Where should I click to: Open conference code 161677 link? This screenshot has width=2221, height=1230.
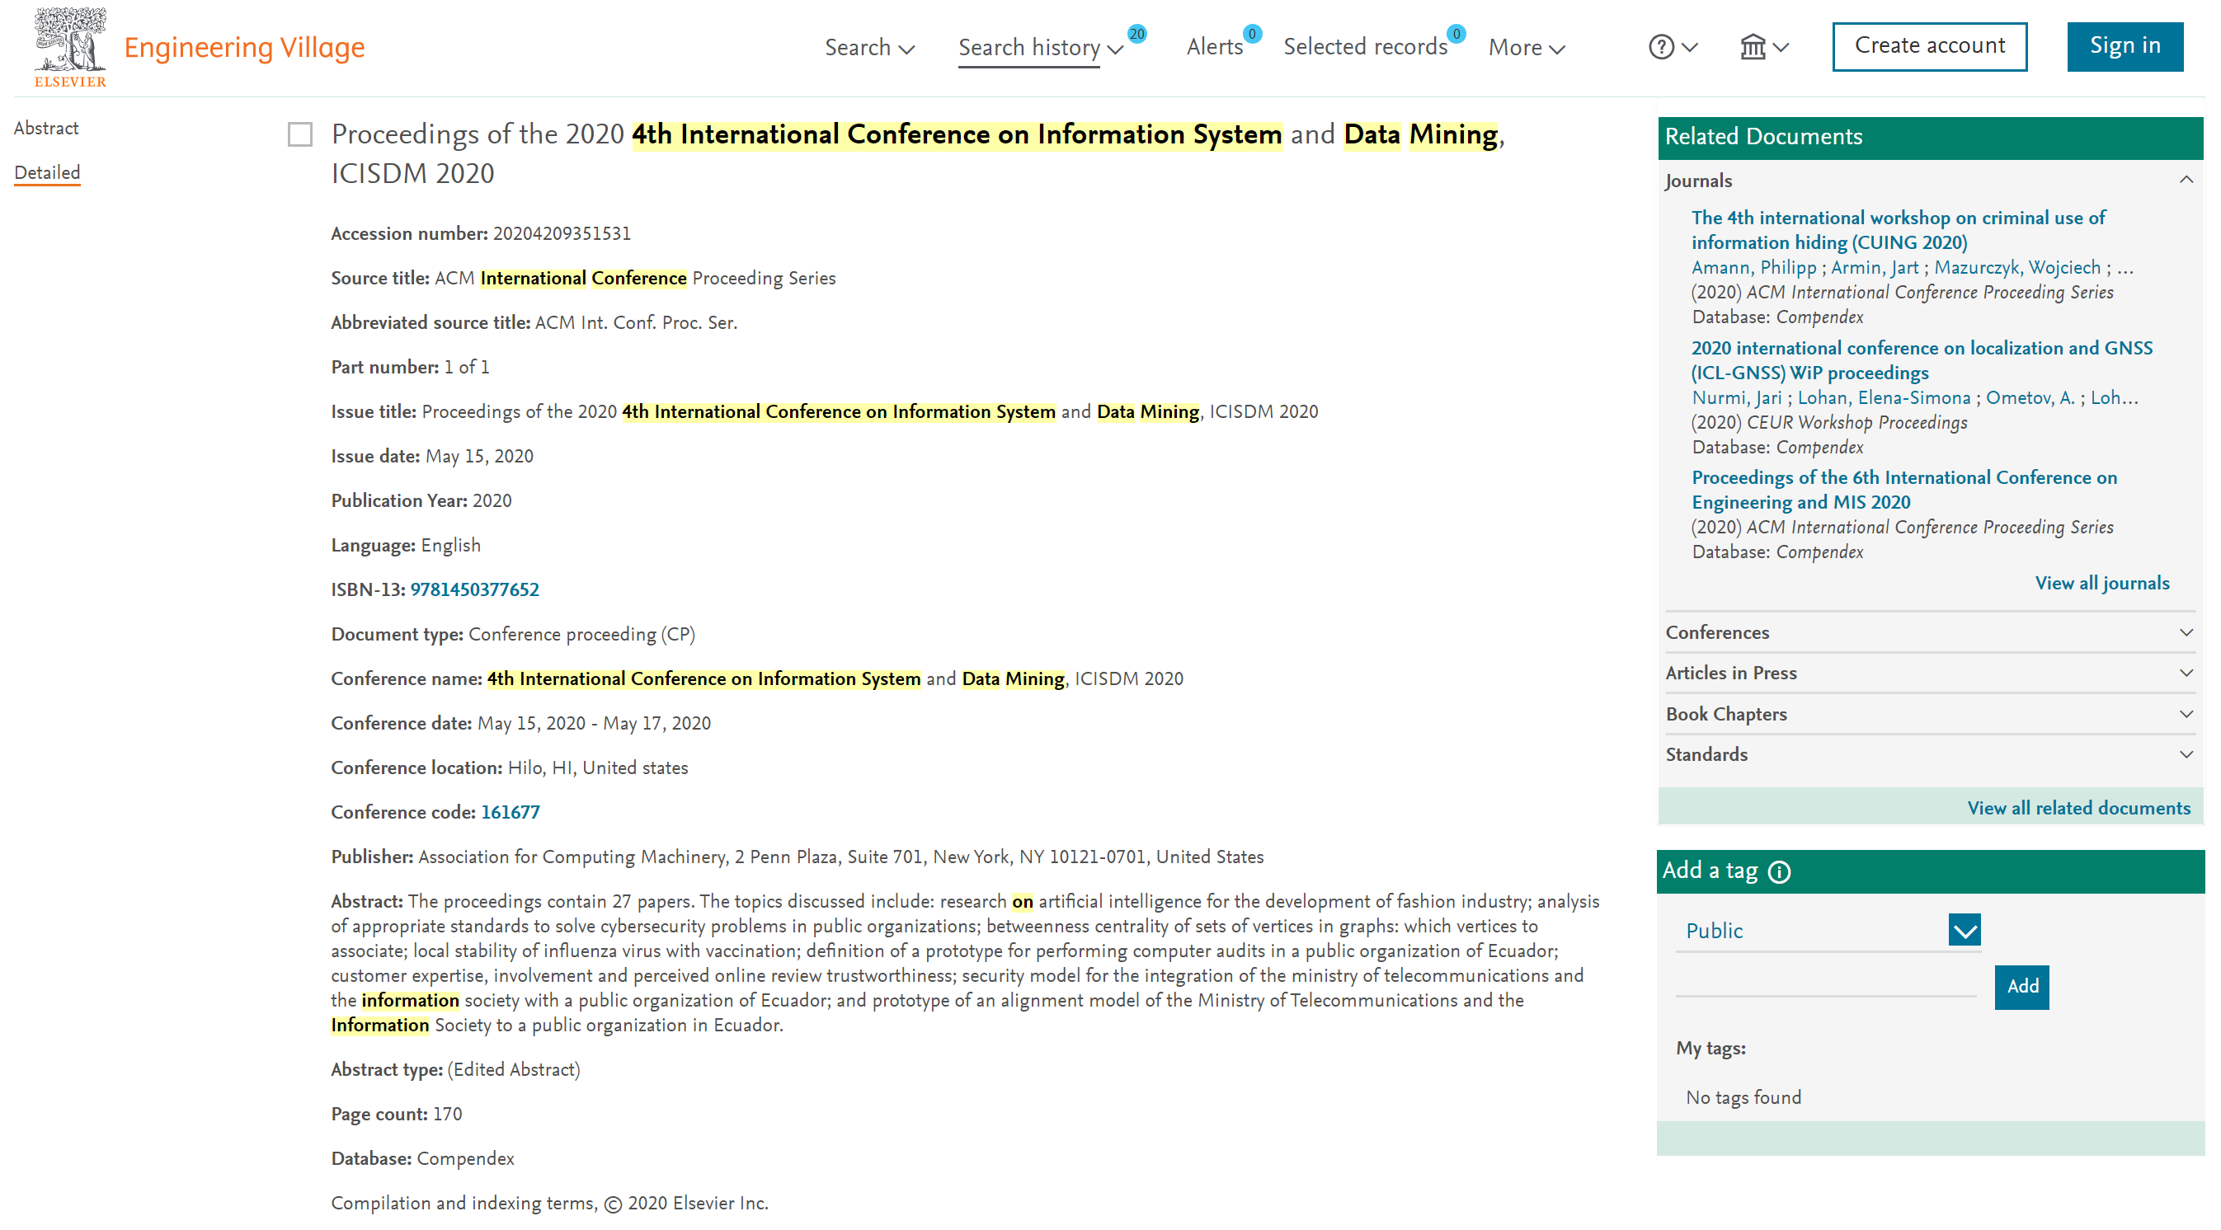pos(511,813)
